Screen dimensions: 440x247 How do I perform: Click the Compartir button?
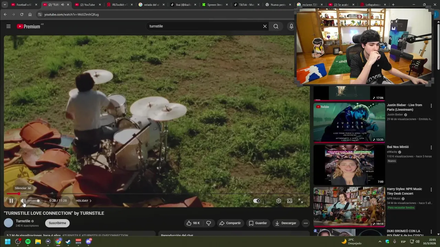230,223
